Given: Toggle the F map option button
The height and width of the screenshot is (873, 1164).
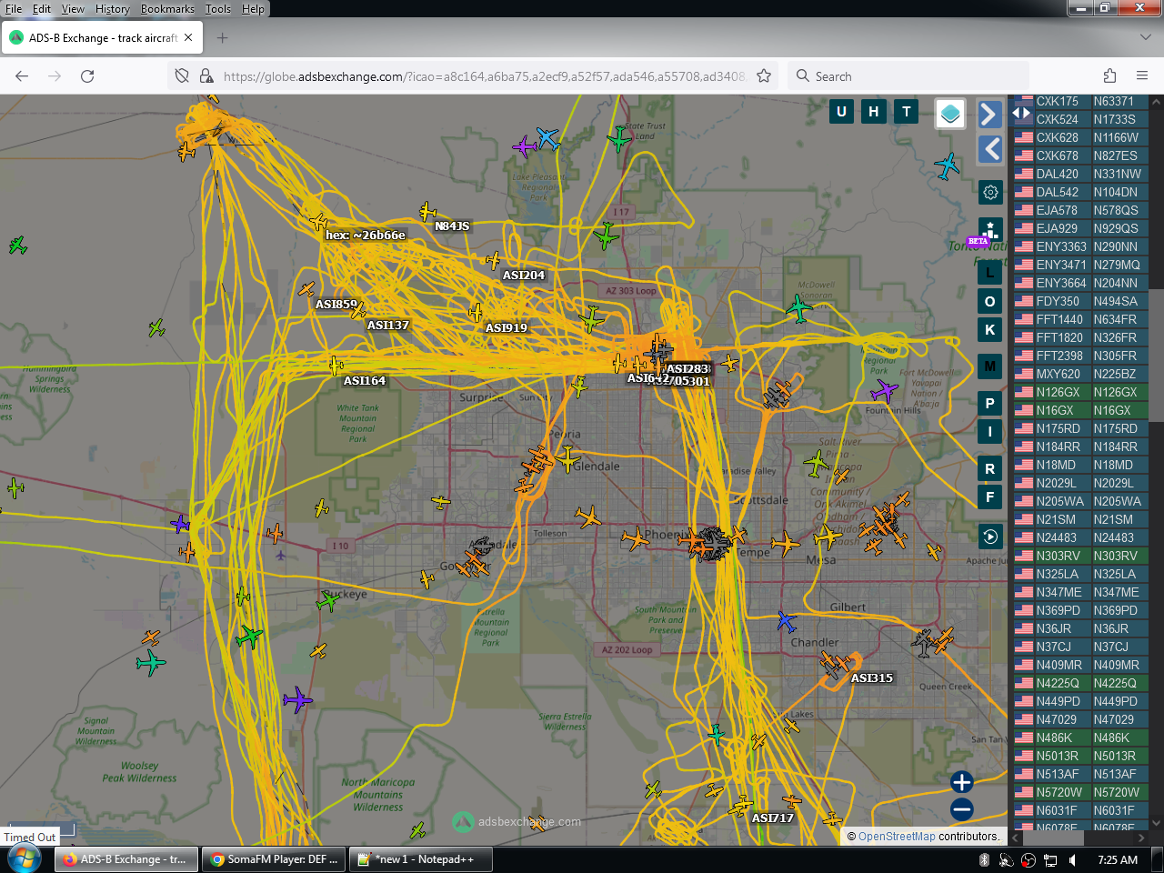Looking at the screenshot, I should pyautogui.click(x=990, y=497).
